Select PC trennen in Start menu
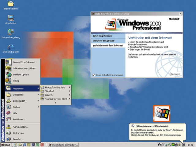 coord(23,133)
